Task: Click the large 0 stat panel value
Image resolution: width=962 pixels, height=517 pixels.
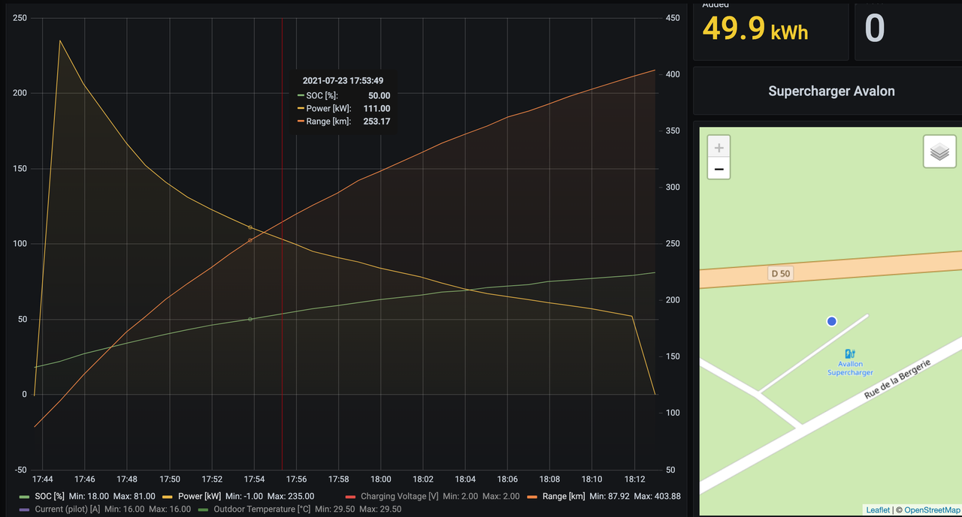Action: tap(874, 29)
